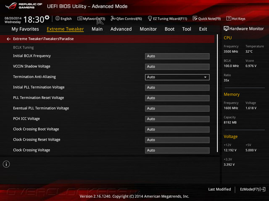Click the Quick Note(F9) label
The height and width of the screenshot is (201, 269).
pos(209,18)
